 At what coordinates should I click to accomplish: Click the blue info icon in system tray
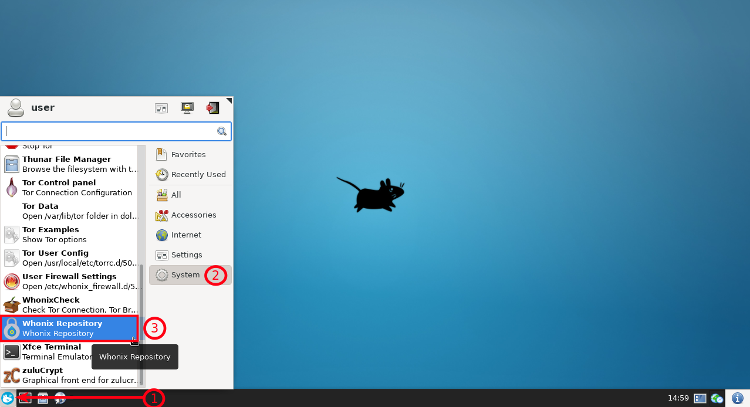click(738, 398)
